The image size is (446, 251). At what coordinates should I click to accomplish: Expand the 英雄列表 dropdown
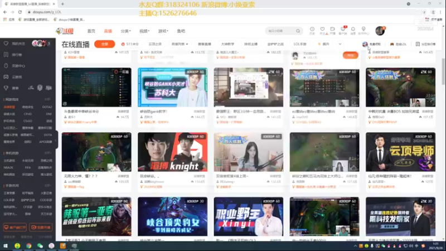tap(180, 44)
